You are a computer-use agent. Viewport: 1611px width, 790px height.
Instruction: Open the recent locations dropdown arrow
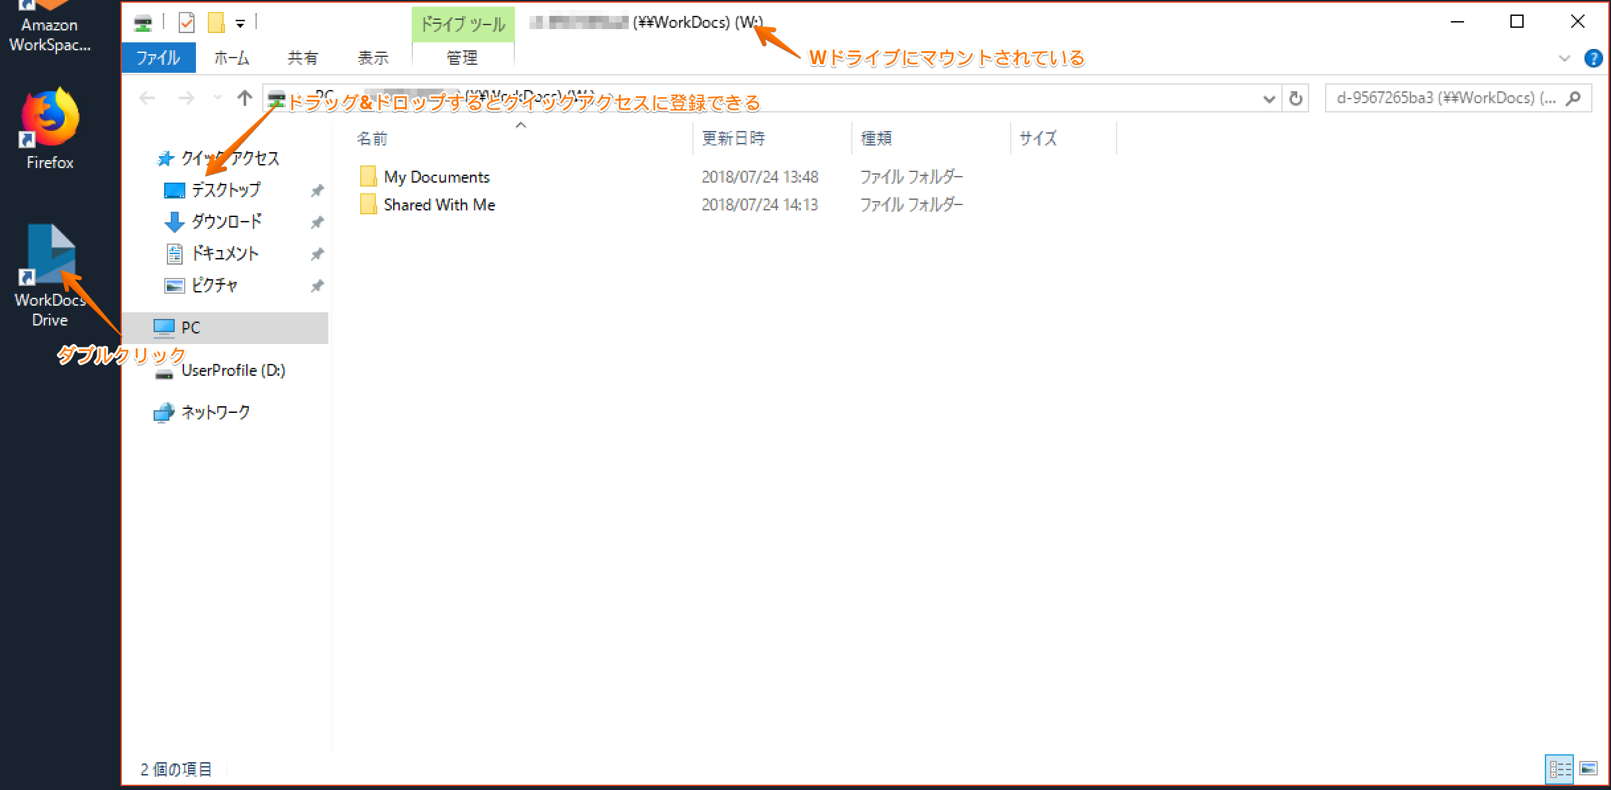coord(217,99)
